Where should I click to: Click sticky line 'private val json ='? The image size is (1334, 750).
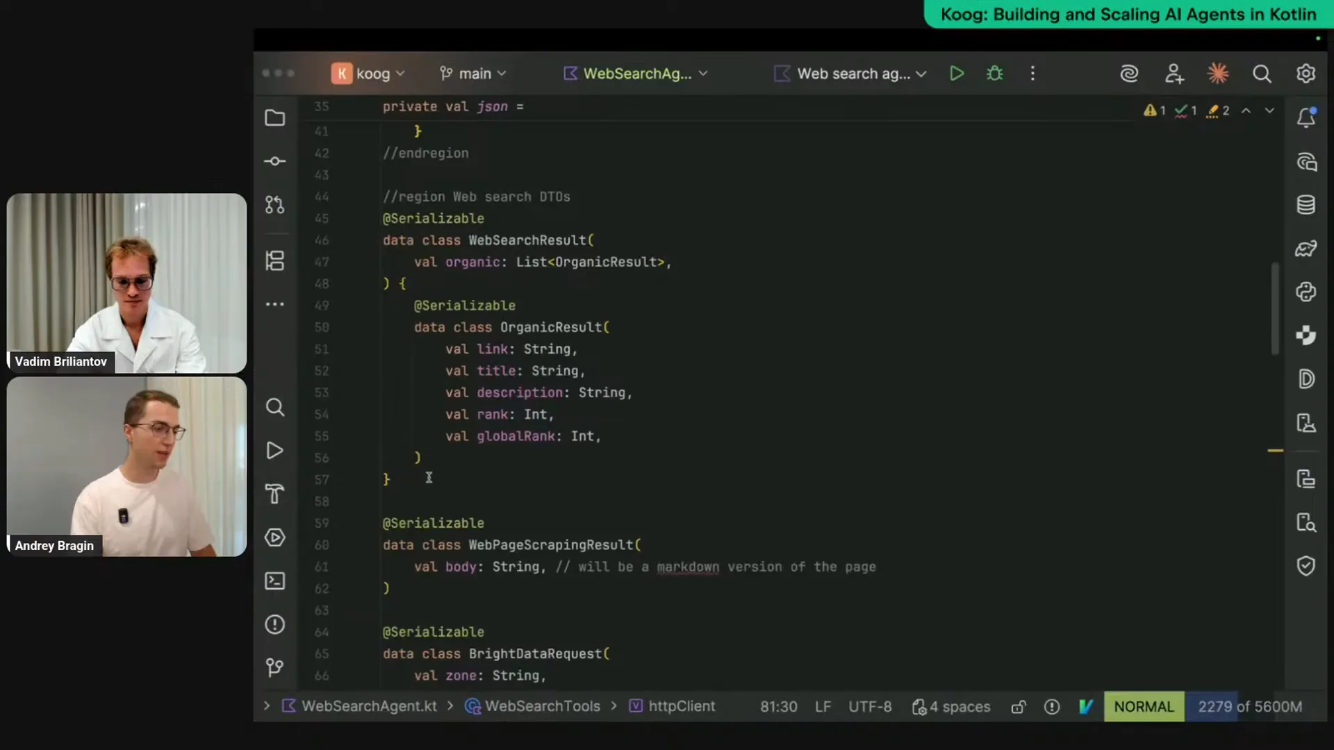[453, 107]
